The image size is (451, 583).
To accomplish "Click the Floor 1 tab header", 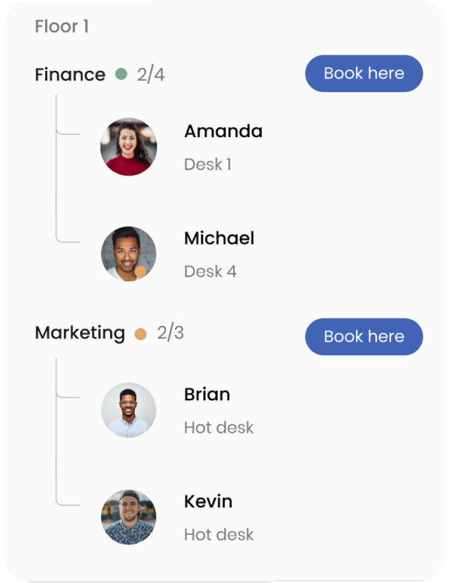I will click(x=62, y=26).
